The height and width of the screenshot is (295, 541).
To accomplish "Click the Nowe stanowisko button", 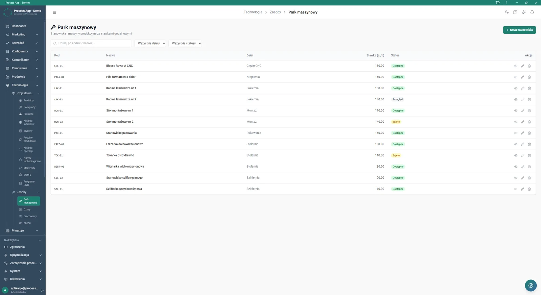I will 519,30.
